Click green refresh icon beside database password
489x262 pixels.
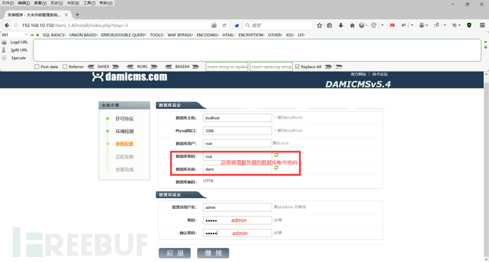click(276, 155)
